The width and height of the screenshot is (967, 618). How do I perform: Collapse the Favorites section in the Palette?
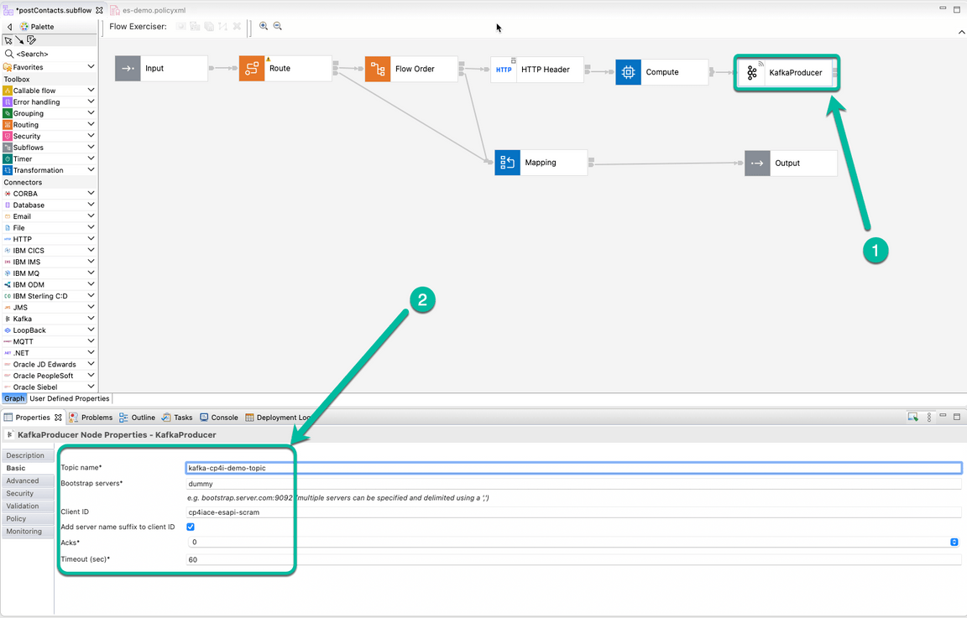pos(91,66)
